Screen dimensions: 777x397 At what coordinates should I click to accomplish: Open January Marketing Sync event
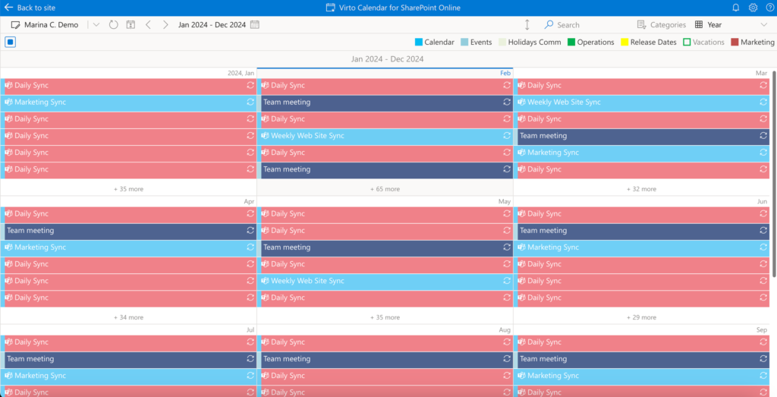tap(128, 102)
